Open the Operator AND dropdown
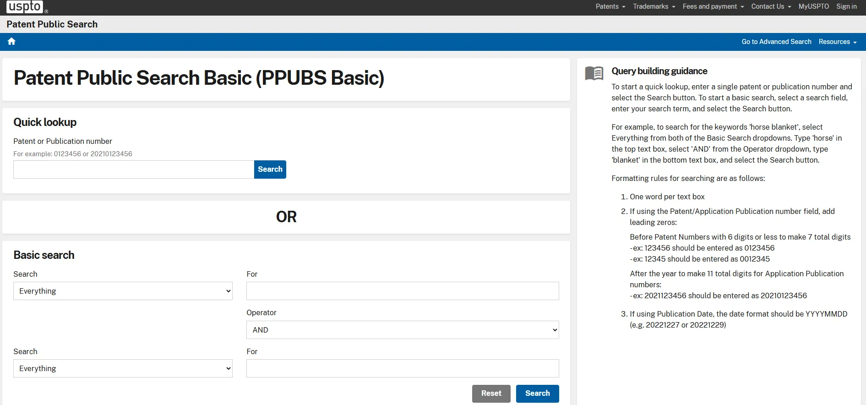Screen dimensions: 866x405 tap(403, 330)
